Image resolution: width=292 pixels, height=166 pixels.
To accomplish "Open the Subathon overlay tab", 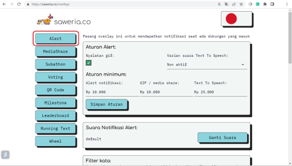I will 56,64.
